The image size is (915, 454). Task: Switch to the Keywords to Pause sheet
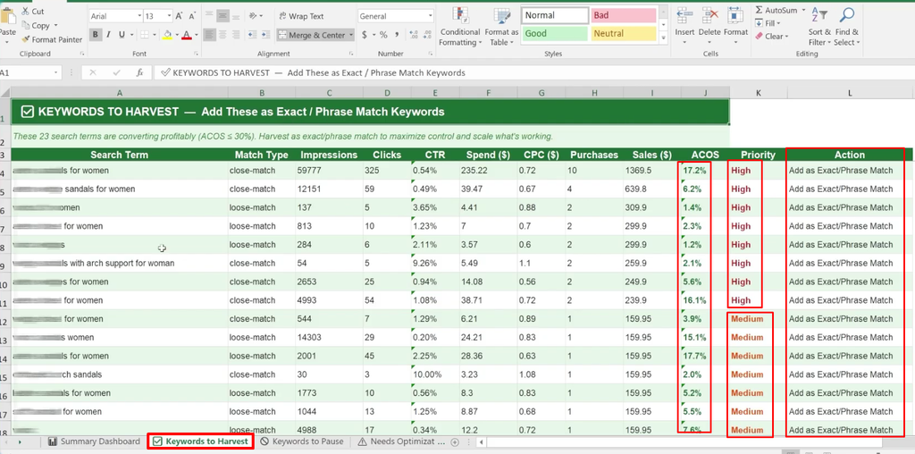pyautogui.click(x=302, y=441)
